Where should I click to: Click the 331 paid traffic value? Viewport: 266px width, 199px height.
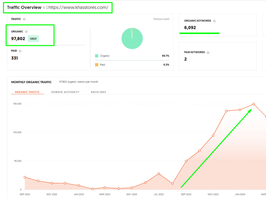point(15,58)
